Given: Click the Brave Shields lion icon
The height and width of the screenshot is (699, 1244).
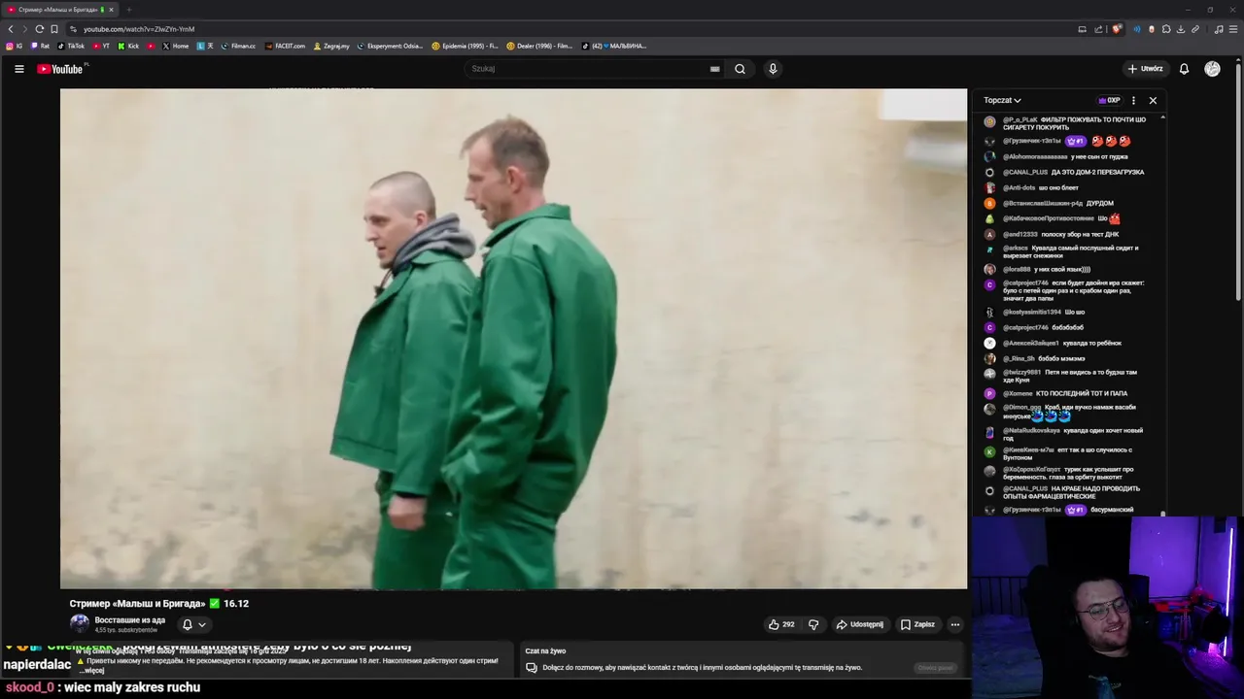Looking at the screenshot, I should (x=1117, y=29).
